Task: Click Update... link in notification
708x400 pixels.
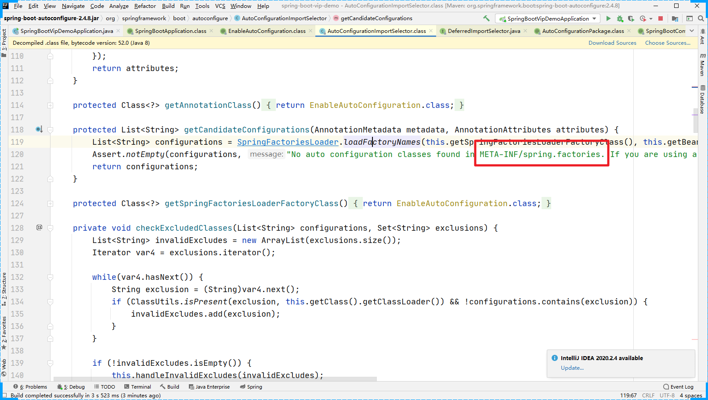Action: click(572, 368)
